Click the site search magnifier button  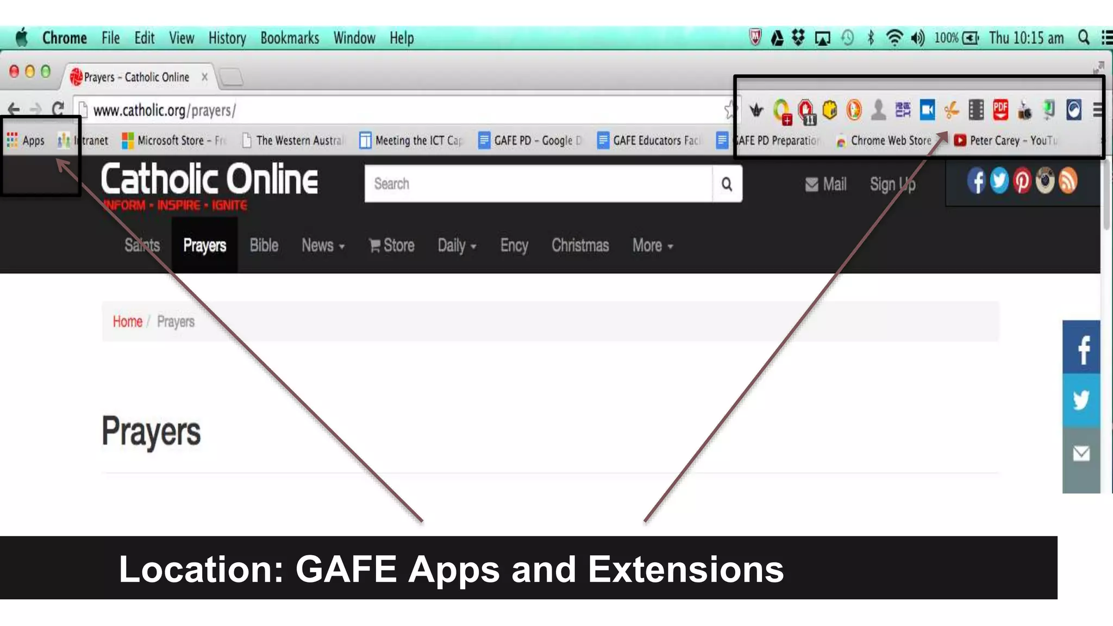coord(727,184)
